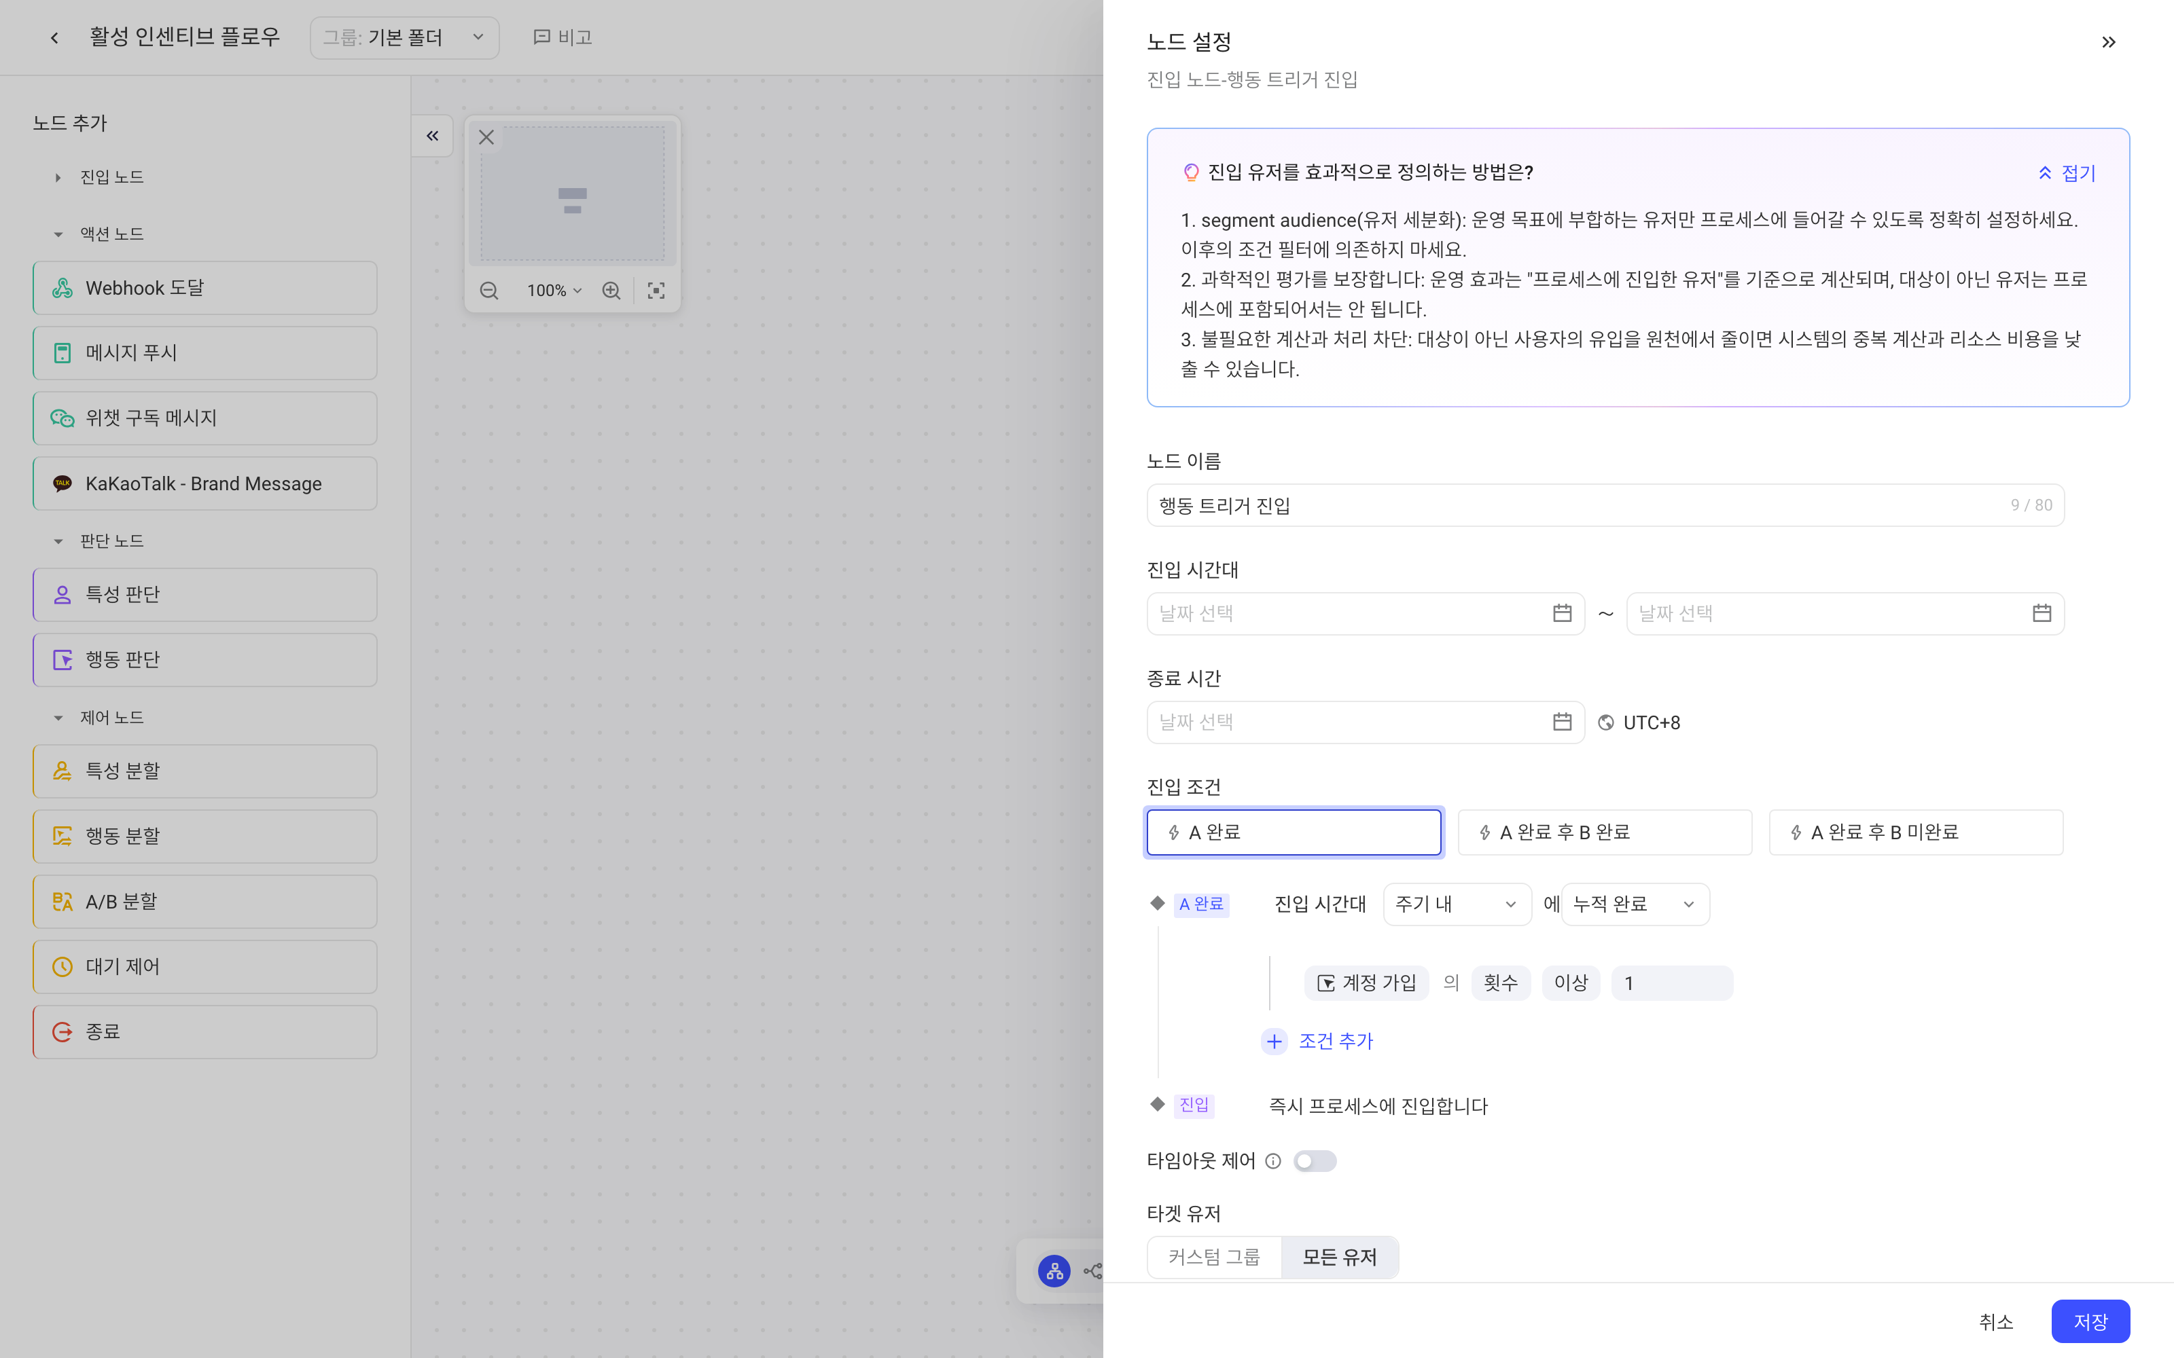Collapse the node add sidebar
Screen dimensions: 2174x1358
pos(432,136)
